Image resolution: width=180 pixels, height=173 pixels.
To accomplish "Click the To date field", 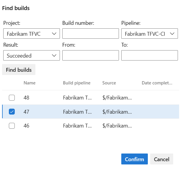I will point(150,56).
